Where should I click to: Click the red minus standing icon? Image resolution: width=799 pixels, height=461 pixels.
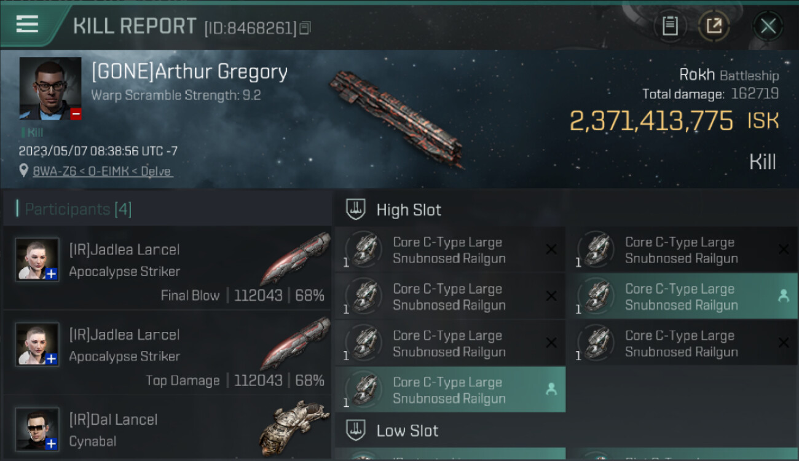(x=76, y=114)
